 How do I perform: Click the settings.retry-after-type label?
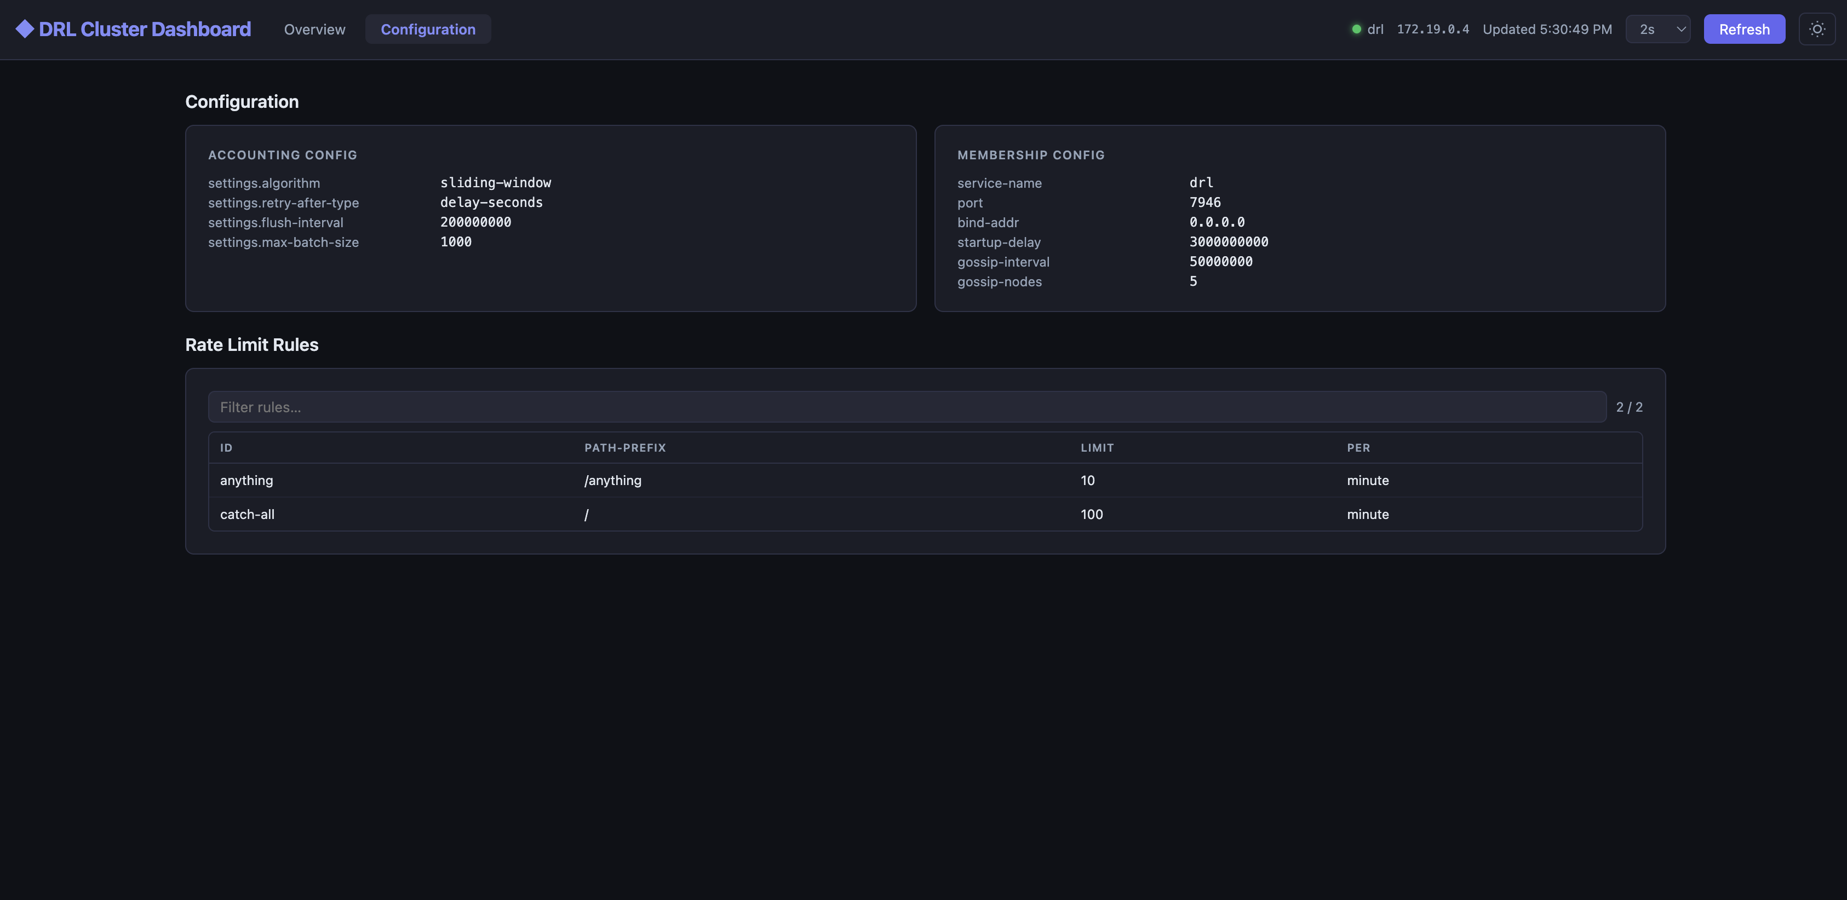[283, 203]
